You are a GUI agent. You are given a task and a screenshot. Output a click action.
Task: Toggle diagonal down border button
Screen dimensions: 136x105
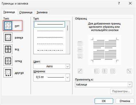click(129, 71)
